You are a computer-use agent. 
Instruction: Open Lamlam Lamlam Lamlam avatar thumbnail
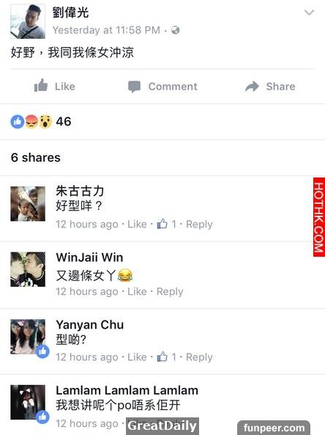coord(28,402)
